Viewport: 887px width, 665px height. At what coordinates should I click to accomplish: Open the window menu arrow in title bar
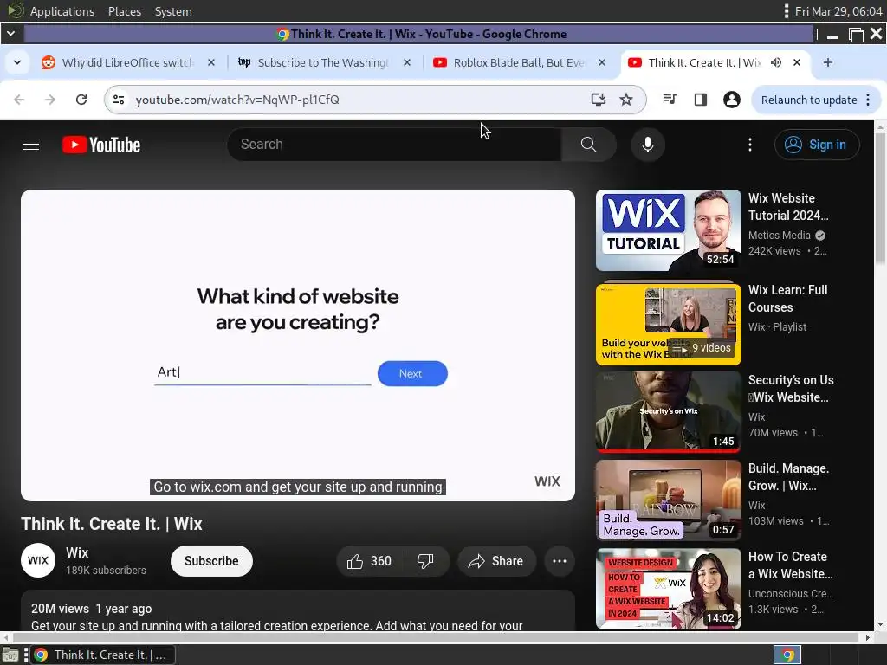(x=10, y=34)
